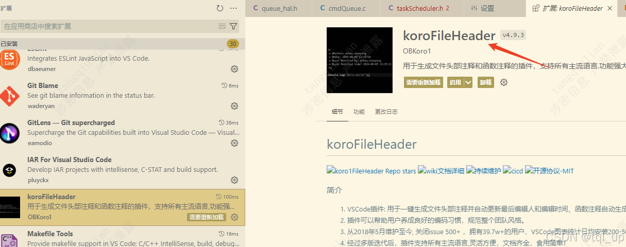Click the pluyckx publisher name
Screen dimensions: 626x247
(x=39, y=180)
